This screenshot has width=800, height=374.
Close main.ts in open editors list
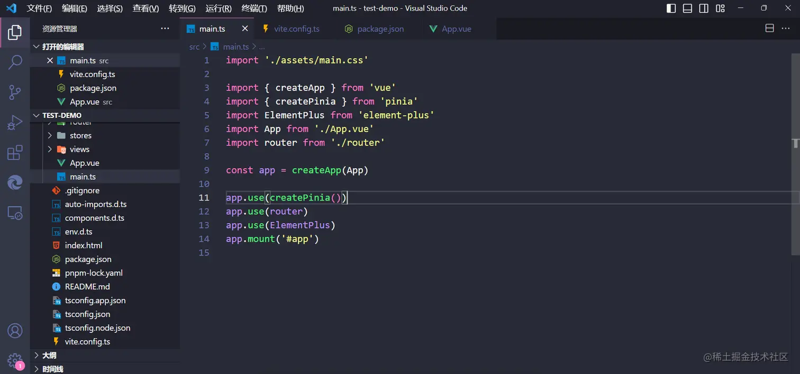tap(50, 61)
